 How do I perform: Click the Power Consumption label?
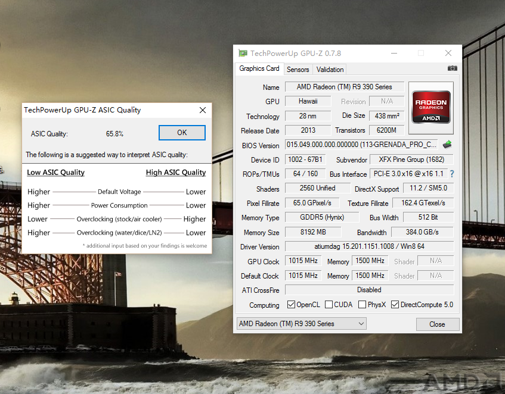[119, 205]
